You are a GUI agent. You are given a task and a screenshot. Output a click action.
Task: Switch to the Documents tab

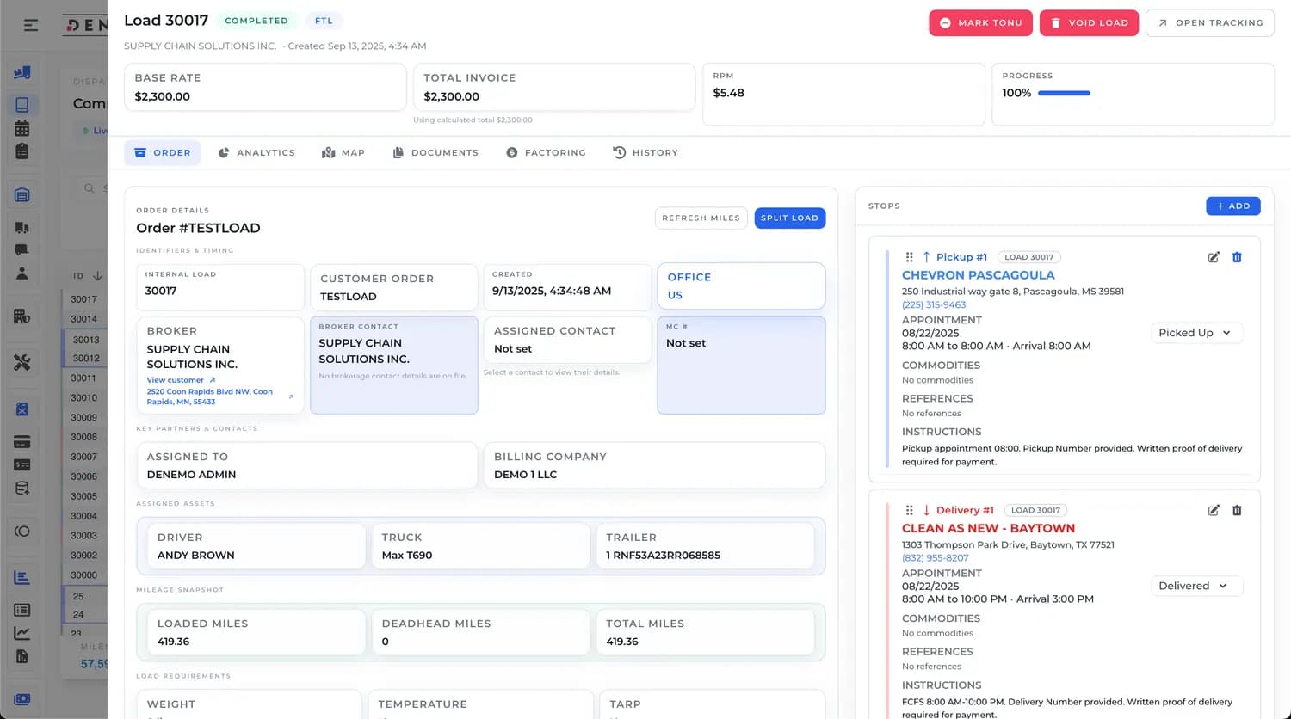pos(437,152)
